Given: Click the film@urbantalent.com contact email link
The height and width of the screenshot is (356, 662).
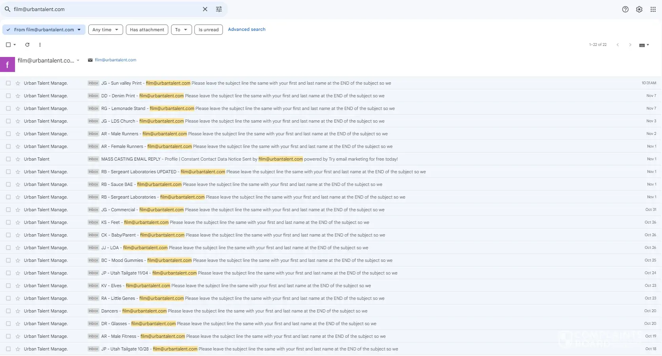Looking at the screenshot, I should coord(116,60).
